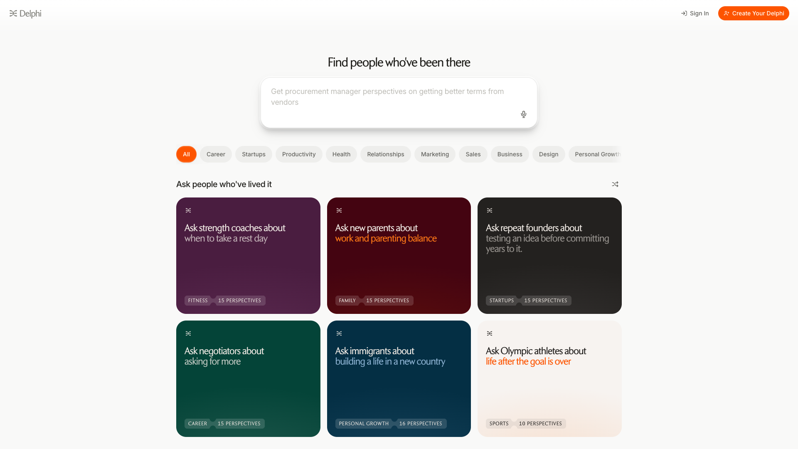Screen dimensions: 798x449
Task: Shuffle the cards with the shuffle icon
Action: click(615, 184)
